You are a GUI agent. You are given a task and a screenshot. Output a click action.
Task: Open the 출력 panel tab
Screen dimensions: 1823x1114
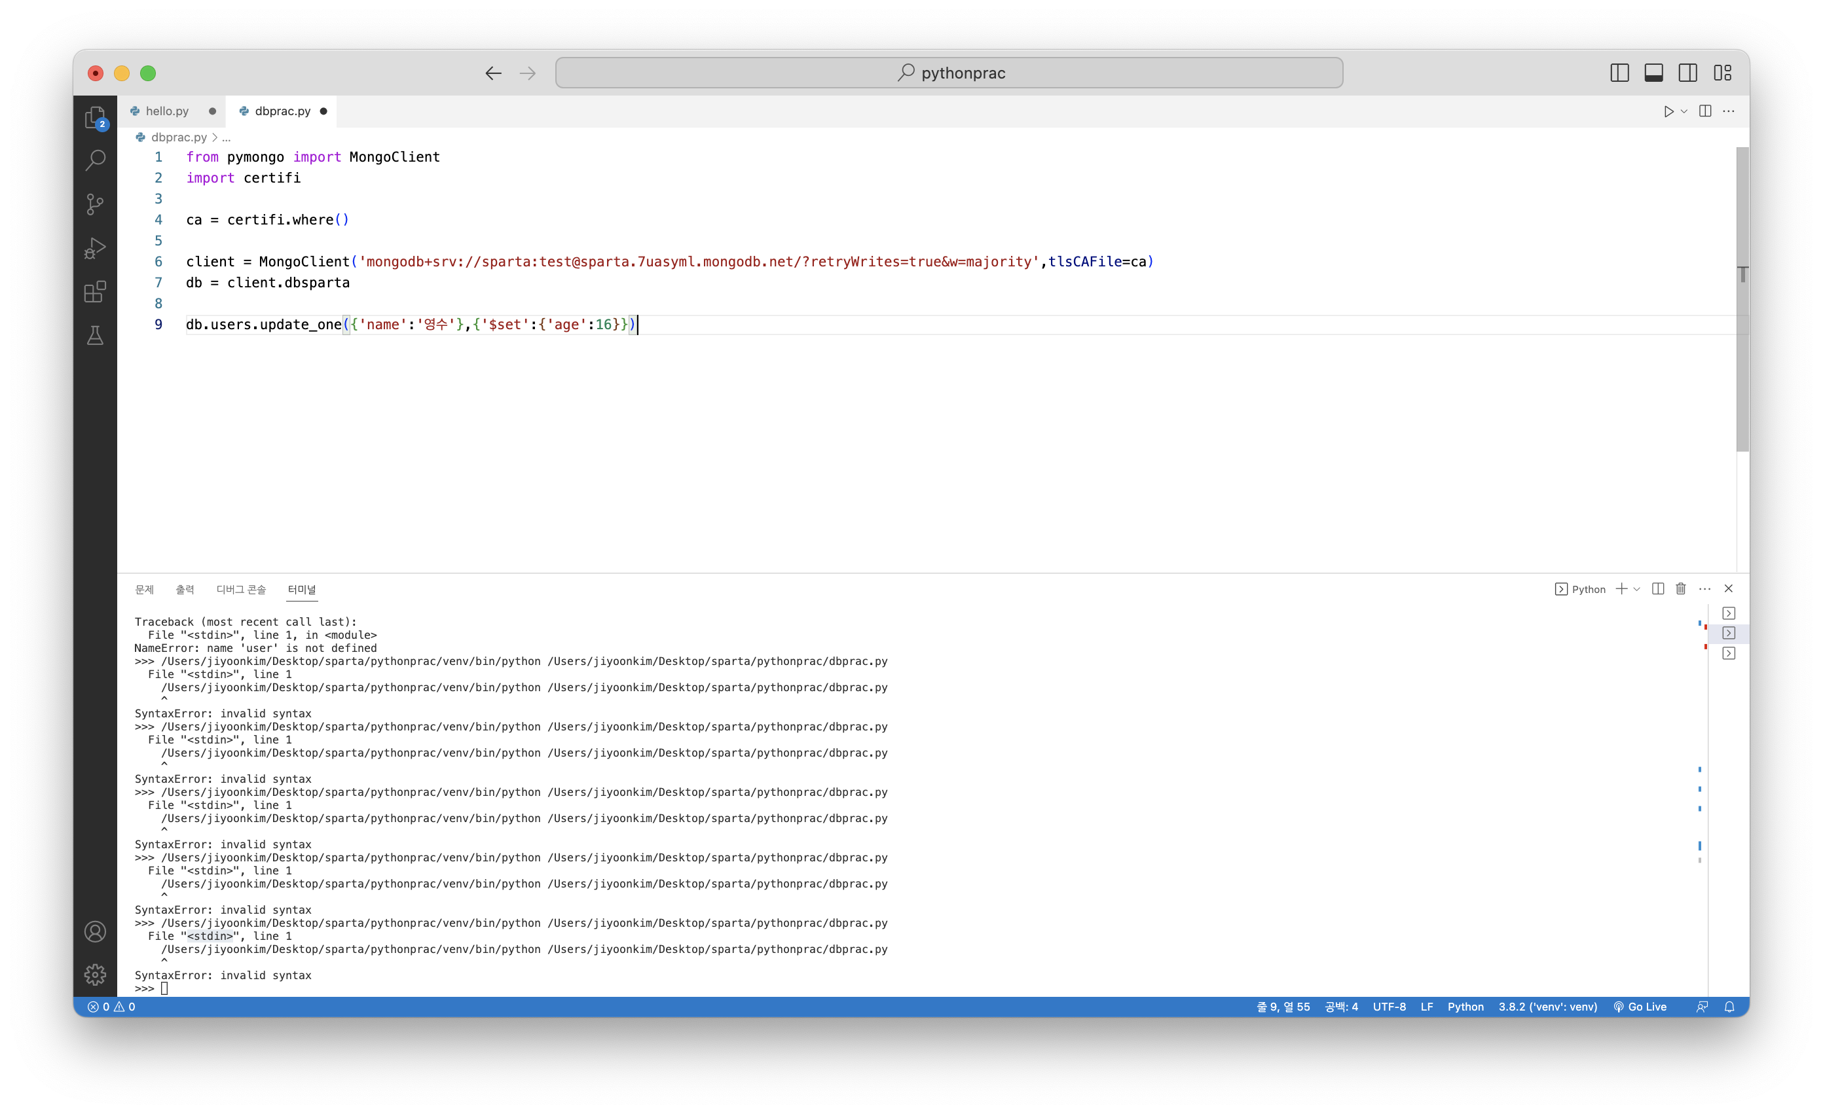[x=185, y=589]
